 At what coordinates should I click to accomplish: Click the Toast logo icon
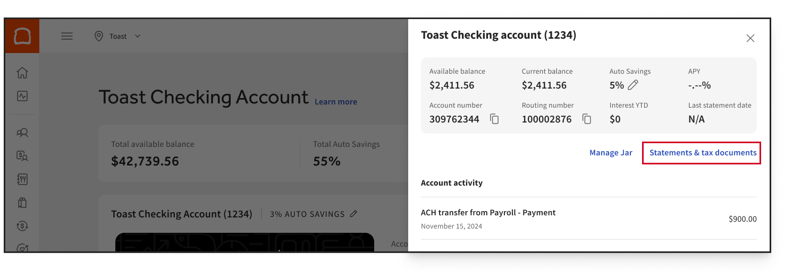click(x=22, y=36)
